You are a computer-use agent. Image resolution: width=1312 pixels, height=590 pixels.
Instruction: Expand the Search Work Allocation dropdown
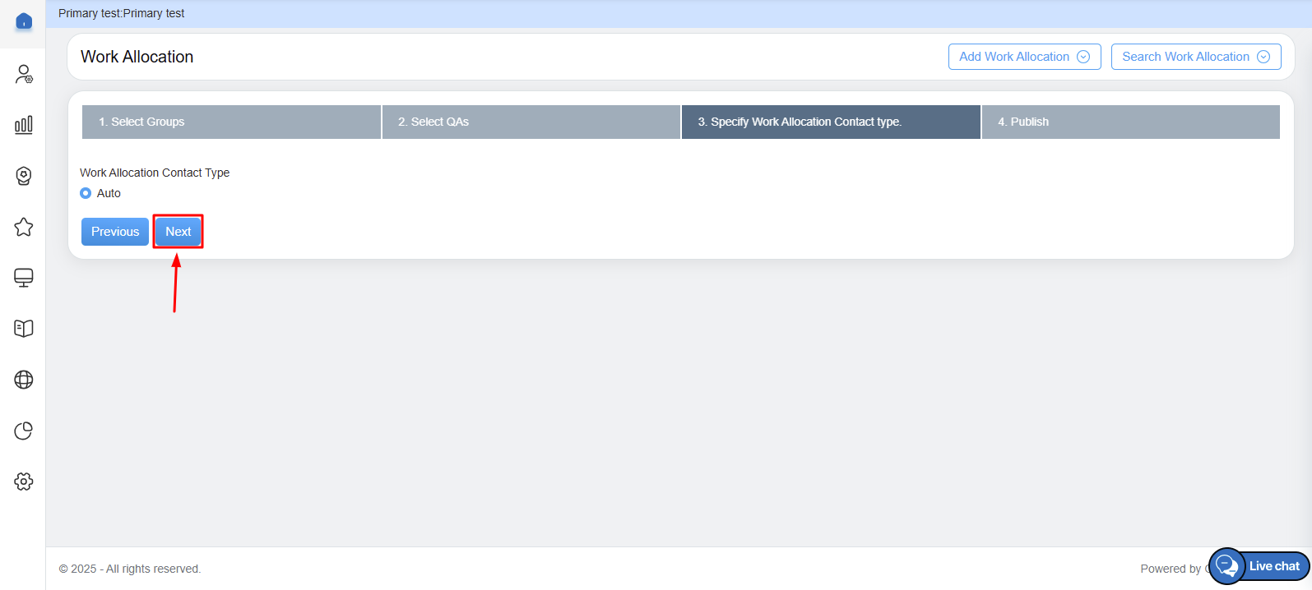pos(1195,57)
